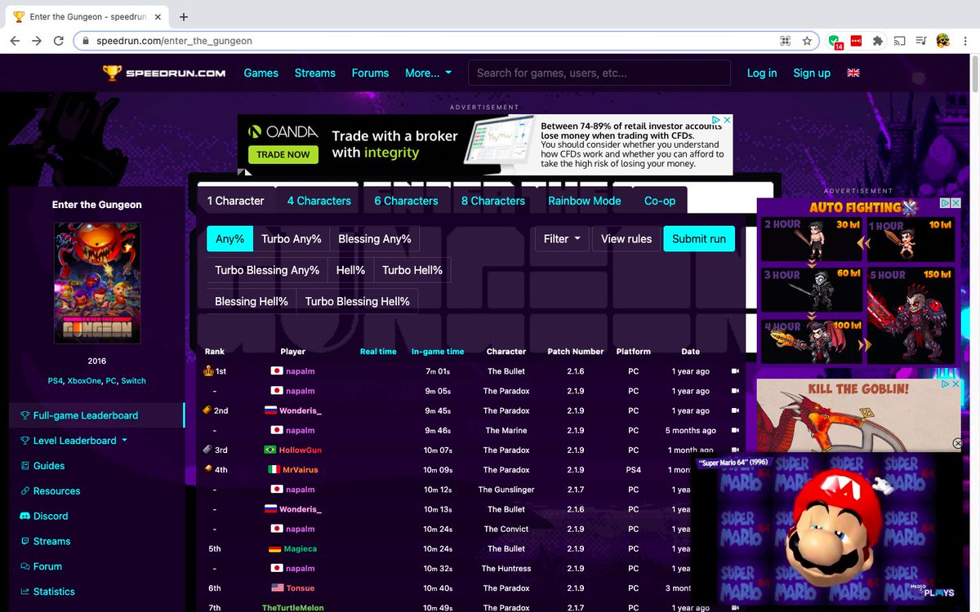Open Guides in the sidebar
The width and height of the screenshot is (980, 612).
(x=42, y=466)
